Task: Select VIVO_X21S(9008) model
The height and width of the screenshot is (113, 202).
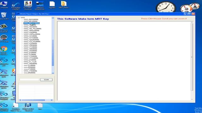Action: click(x=31, y=38)
